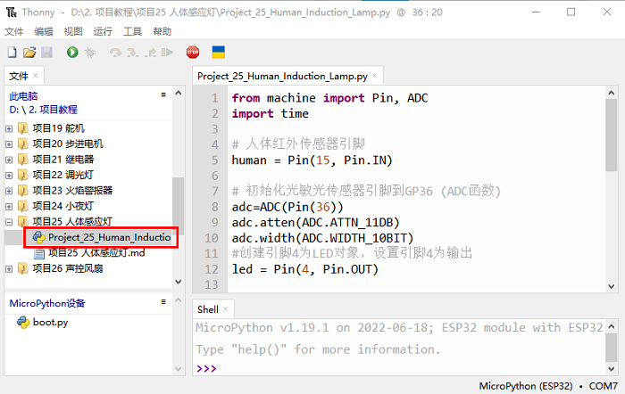Expand the 项目26 声控风扇 folder

[x=10, y=268]
